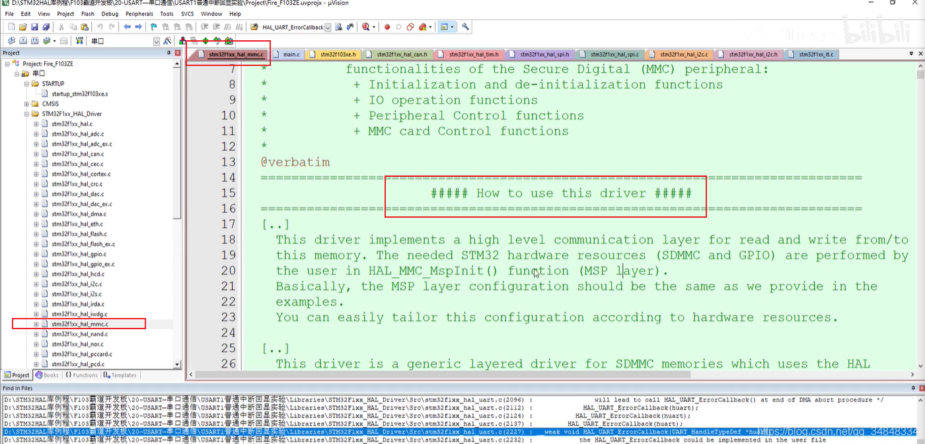This screenshot has height=444, width=925.
Task: Open the Peripherals menu
Action: click(x=139, y=13)
